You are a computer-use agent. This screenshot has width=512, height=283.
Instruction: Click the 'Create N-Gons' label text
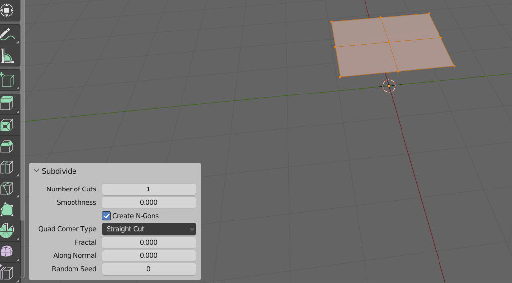(x=136, y=216)
